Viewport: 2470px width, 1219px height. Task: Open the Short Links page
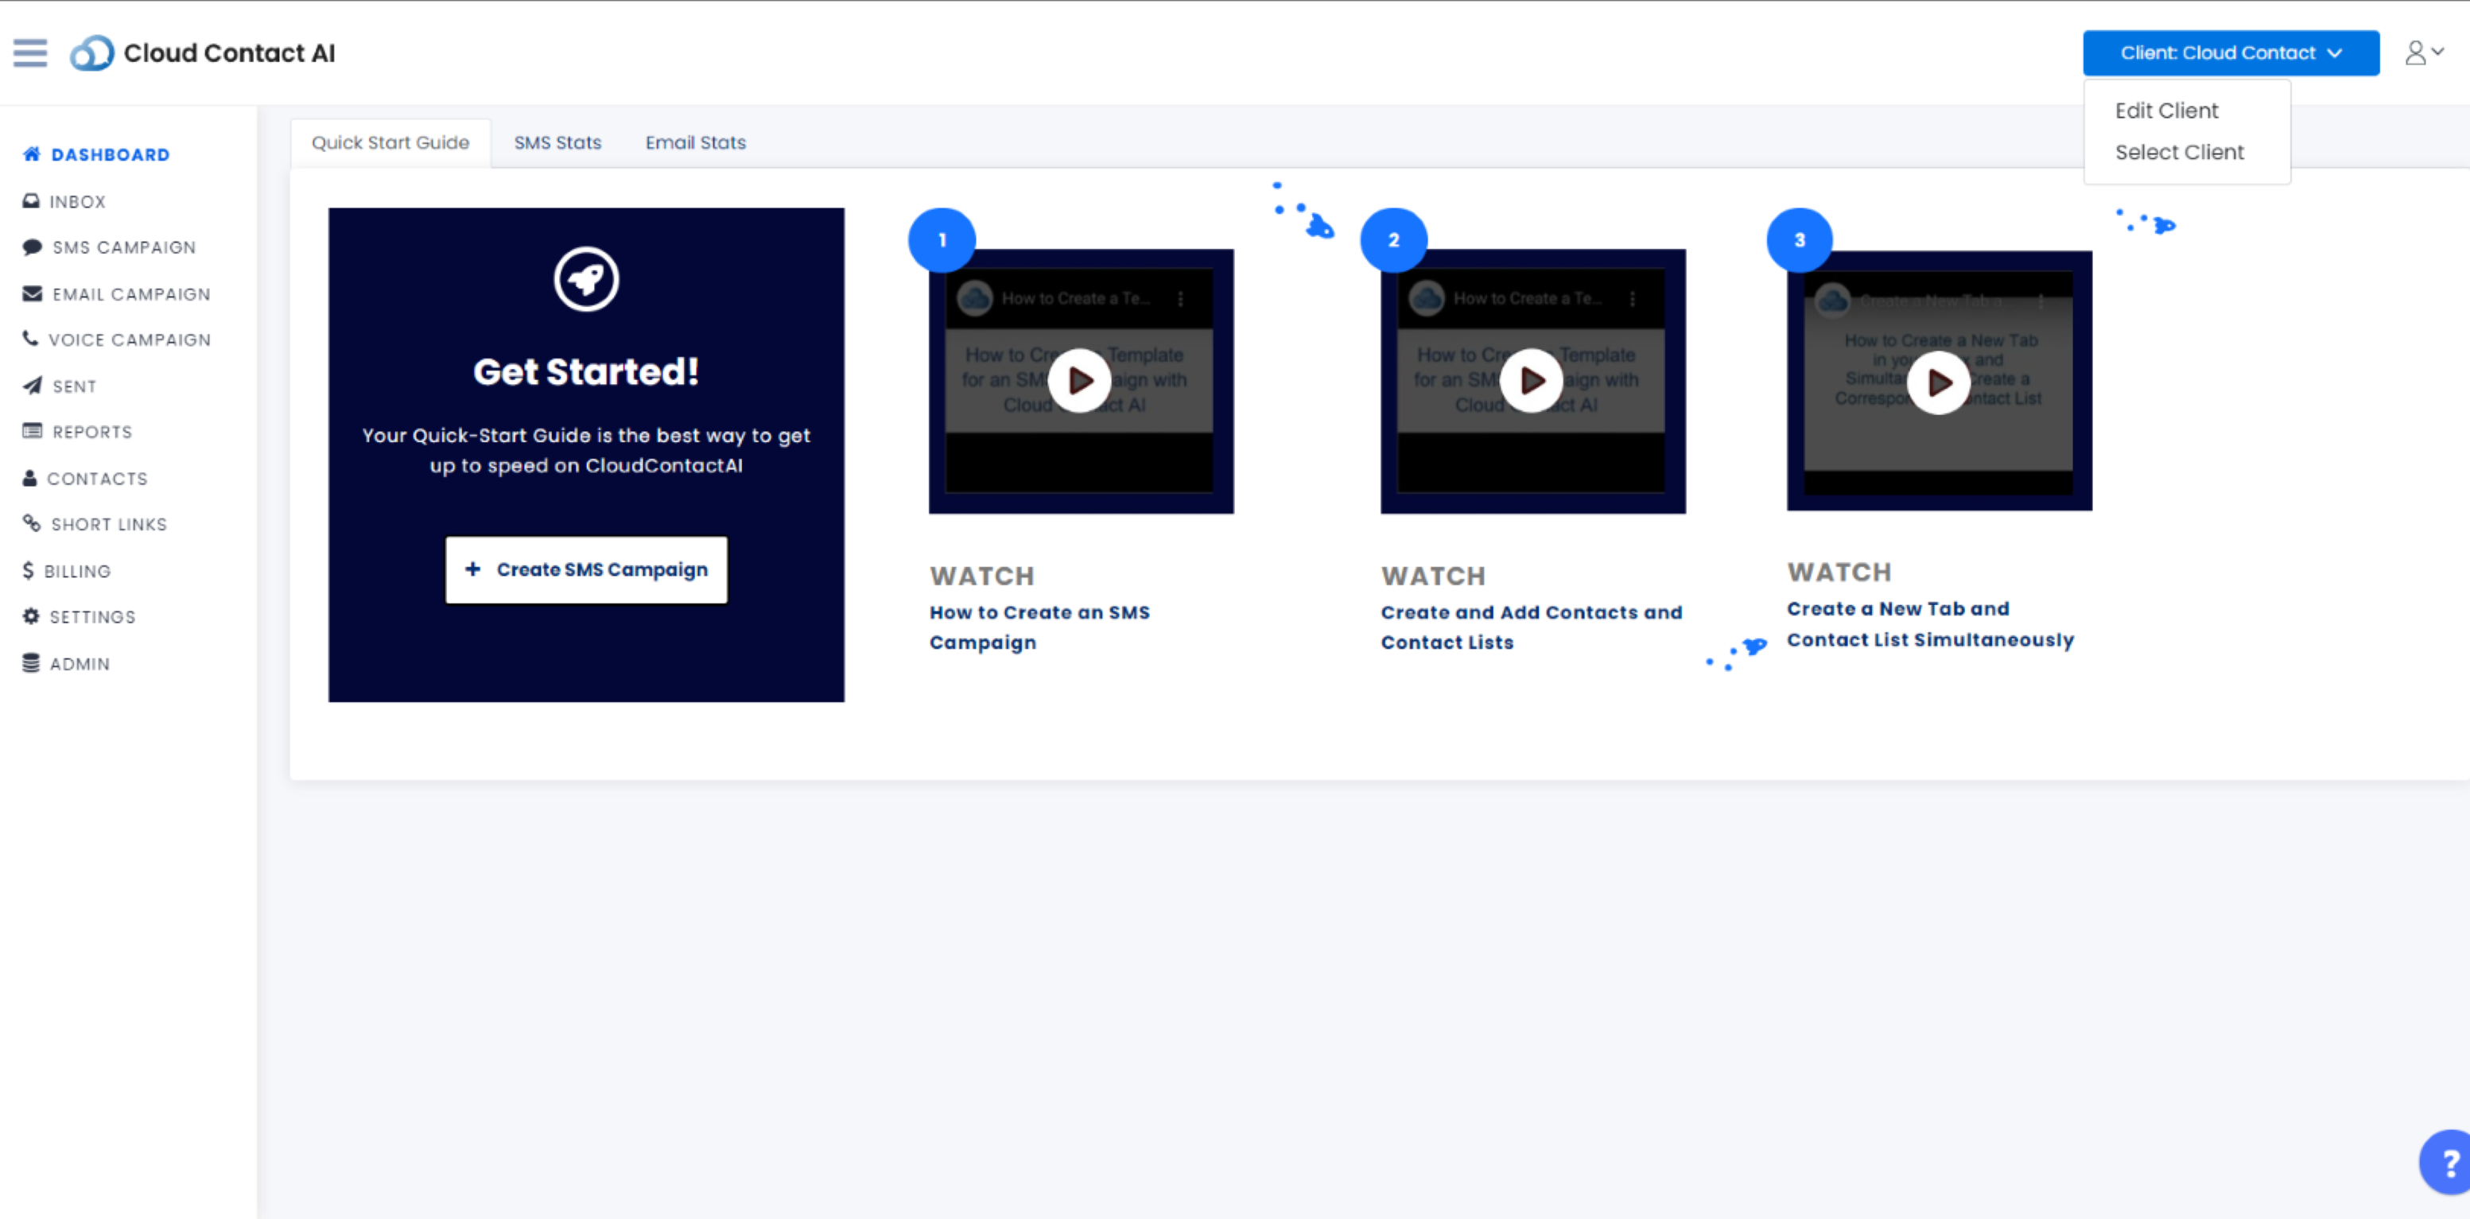point(107,525)
